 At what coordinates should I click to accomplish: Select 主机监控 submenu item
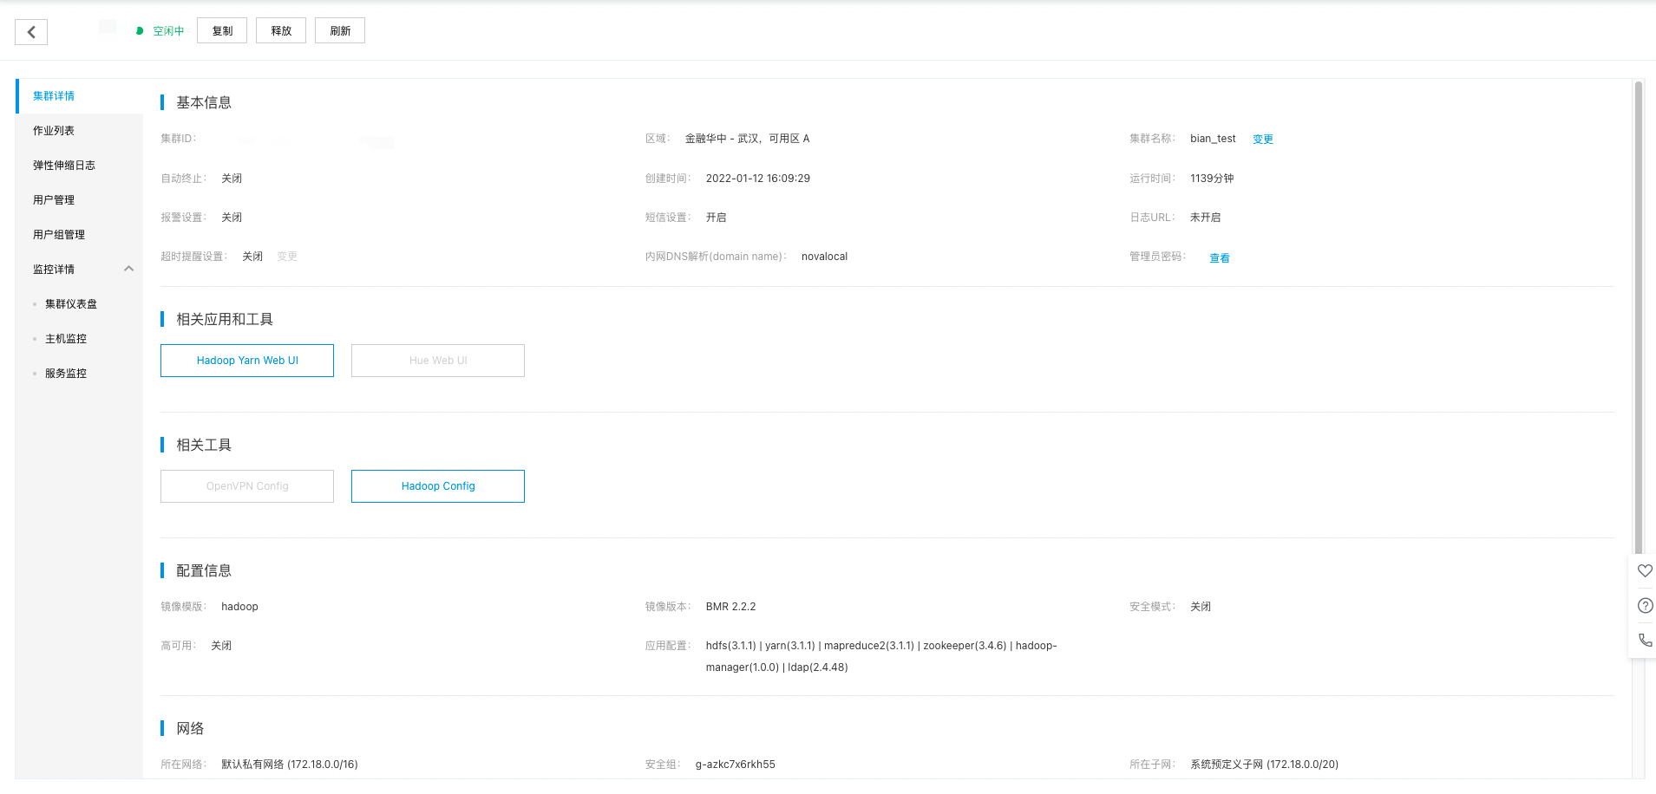66,339
